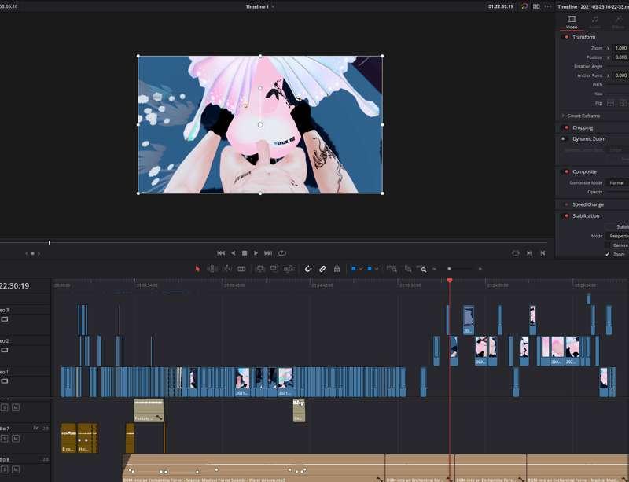Image resolution: width=629 pixels, height=482 pixels.
Task: Click the vertical Flip button
Action: tap(623, 103)
